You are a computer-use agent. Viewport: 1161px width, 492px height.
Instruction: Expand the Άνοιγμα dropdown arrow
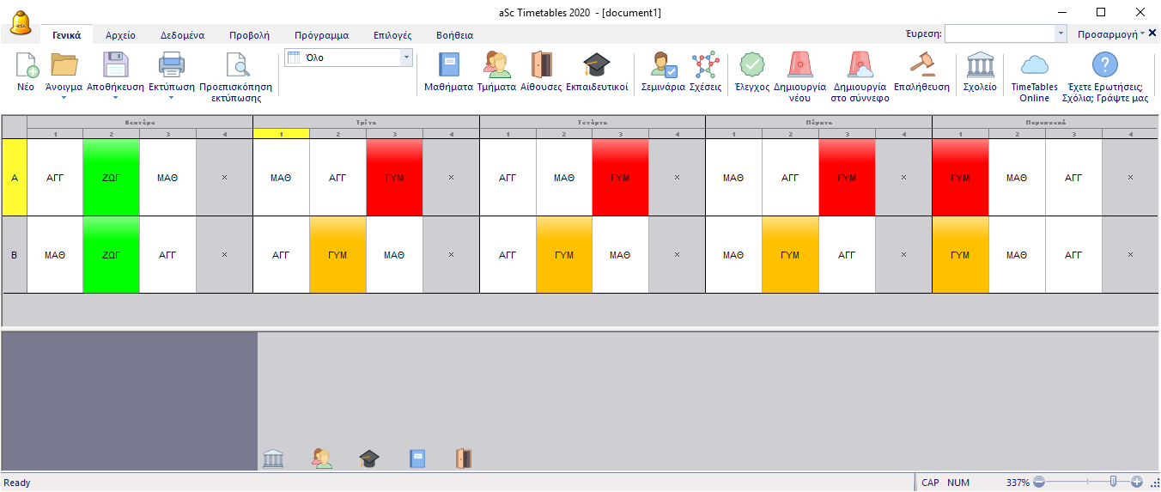(64, 98)
